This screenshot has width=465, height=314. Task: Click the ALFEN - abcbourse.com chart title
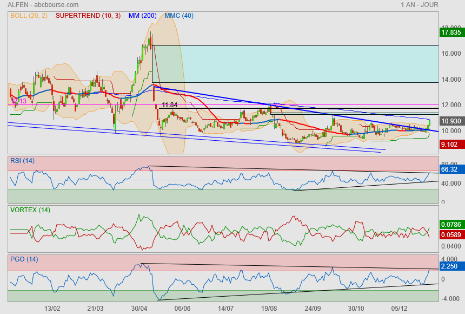pos(43,5)
